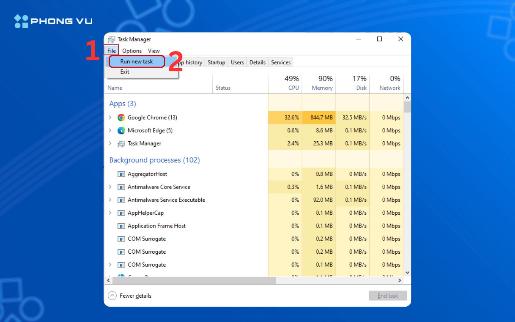Click the Antimalware Core Service icon
This screenshot has width=515, height=322.
coord(121,187)
